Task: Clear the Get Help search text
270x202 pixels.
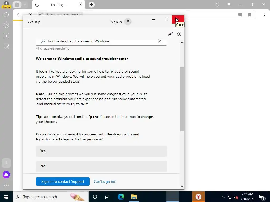Action: 160,41
